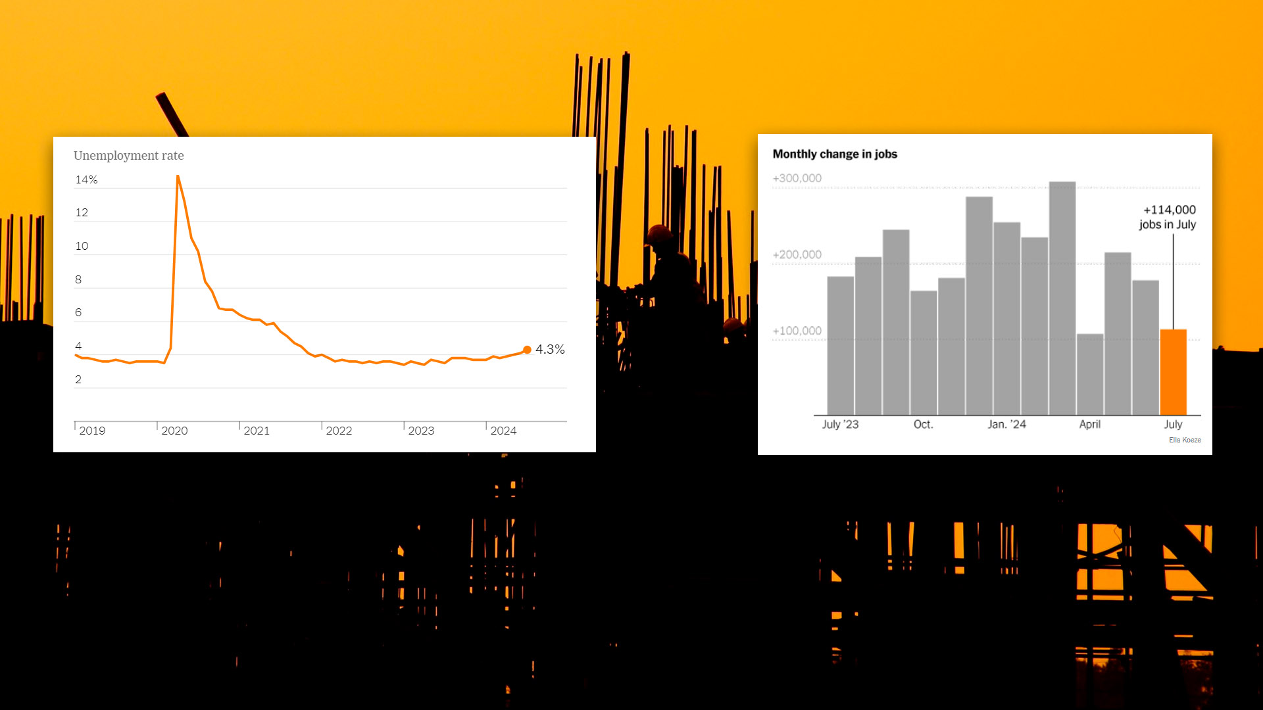Click the orange 4.3% endpoint dot
The height and width of the screenshot is (710, 1263).
click(x=527, y=350)
